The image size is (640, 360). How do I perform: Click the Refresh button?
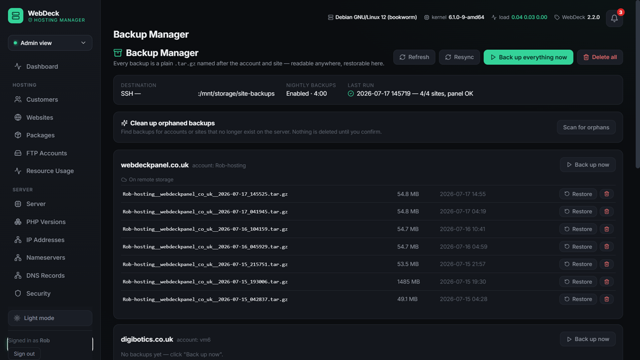pos(414,57)
